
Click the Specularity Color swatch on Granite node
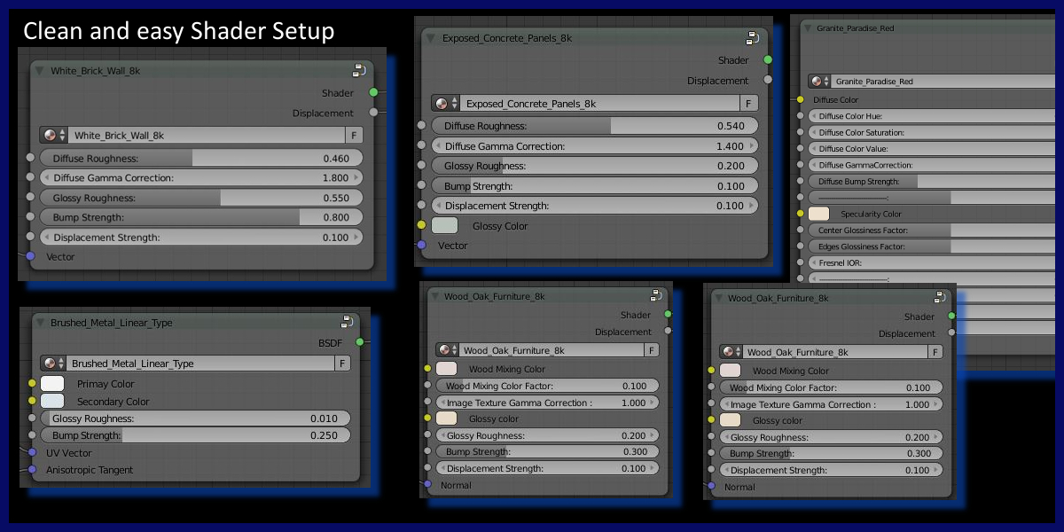(x=818, y=214)
